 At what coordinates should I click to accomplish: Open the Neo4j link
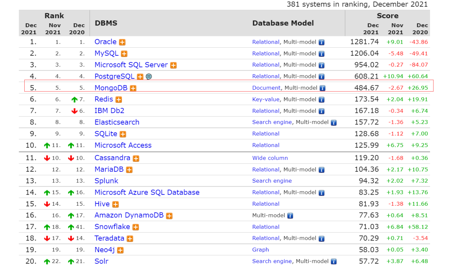point(105,250)
